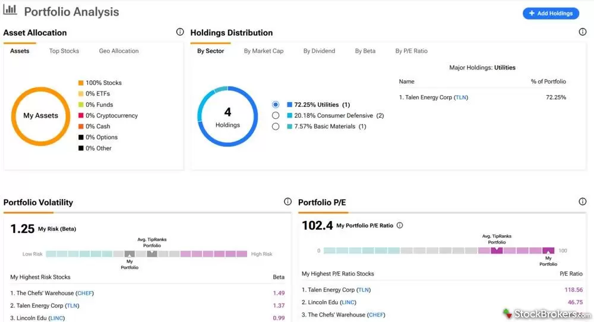Viewport: 594px width, 322px height.
Task: Click the 'Name' column header
Action: pos(406,81)
